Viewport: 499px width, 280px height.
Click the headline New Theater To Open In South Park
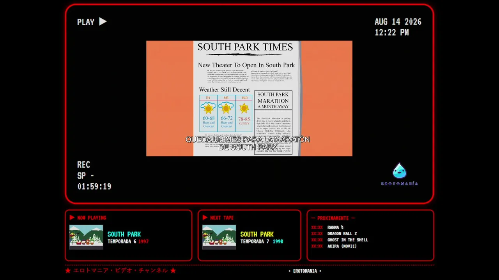click(x=246, y=65)
